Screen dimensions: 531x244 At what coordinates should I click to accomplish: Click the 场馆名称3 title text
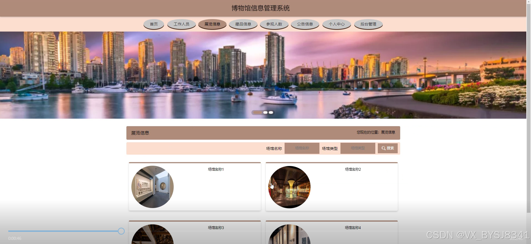click(216, 228)
